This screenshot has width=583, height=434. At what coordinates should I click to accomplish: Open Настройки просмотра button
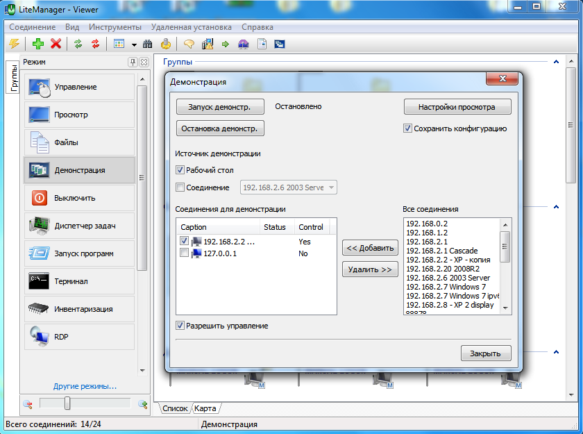(457, 107)
